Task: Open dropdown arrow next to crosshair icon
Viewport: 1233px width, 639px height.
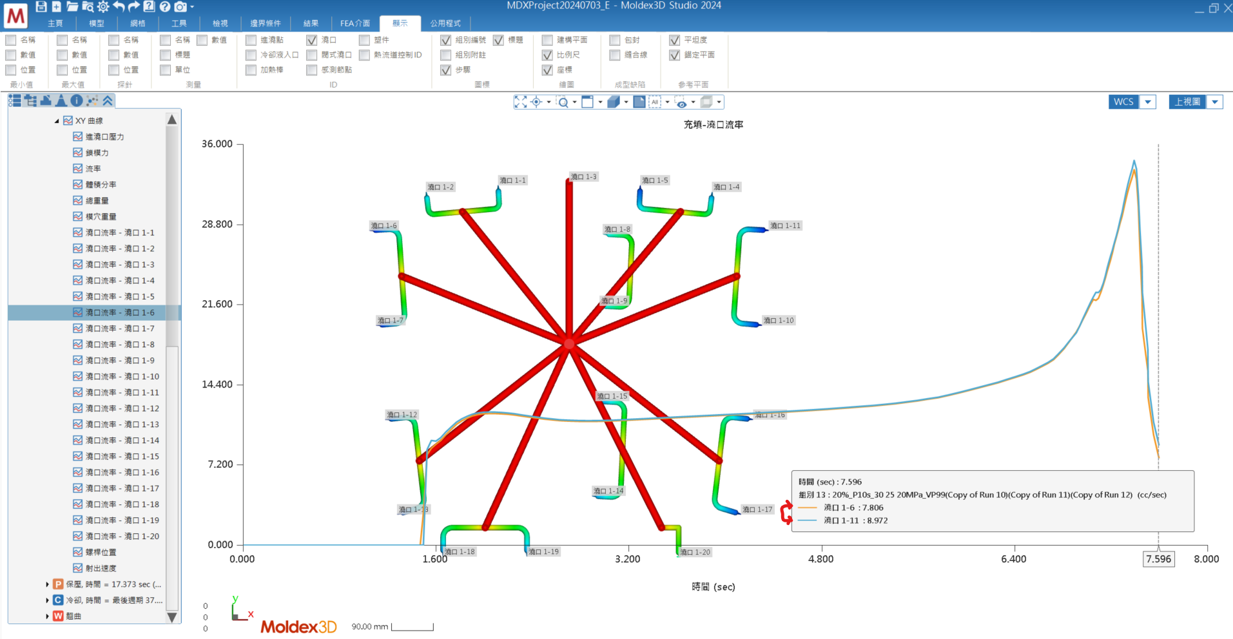Action: 549,102
